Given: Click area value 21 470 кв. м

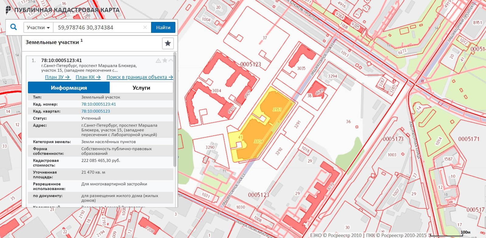Looking at the screenshot, I should 93,172.
